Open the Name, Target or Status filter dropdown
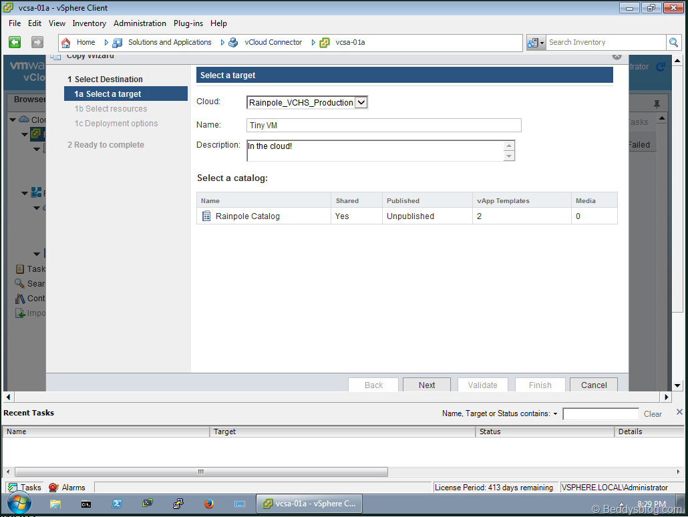 (555, 414)
